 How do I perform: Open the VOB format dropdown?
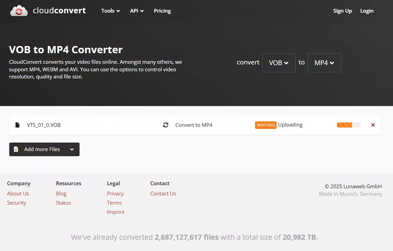coord(279,63)
